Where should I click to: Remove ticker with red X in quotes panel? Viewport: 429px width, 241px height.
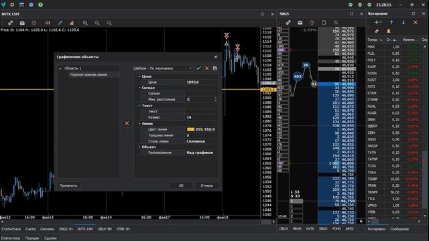coord(416,22)
